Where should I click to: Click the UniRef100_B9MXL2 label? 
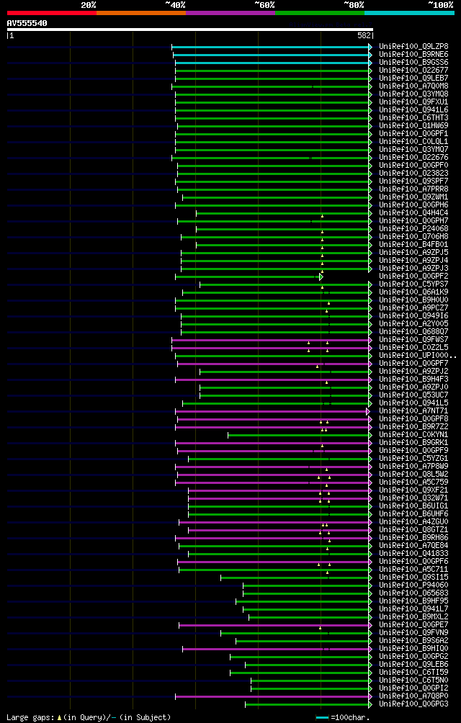click(413, 616)
